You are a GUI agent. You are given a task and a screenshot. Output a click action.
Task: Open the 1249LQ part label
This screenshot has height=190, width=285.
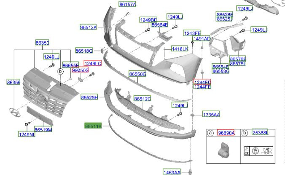pos(92,64)
